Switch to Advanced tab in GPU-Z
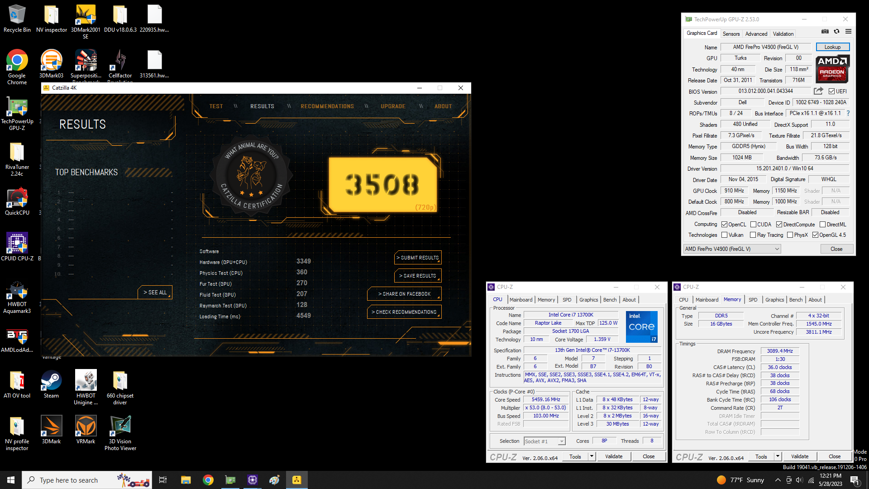Image resolution: width=869 pixels, height=489 pixels. tap(756, 34)
